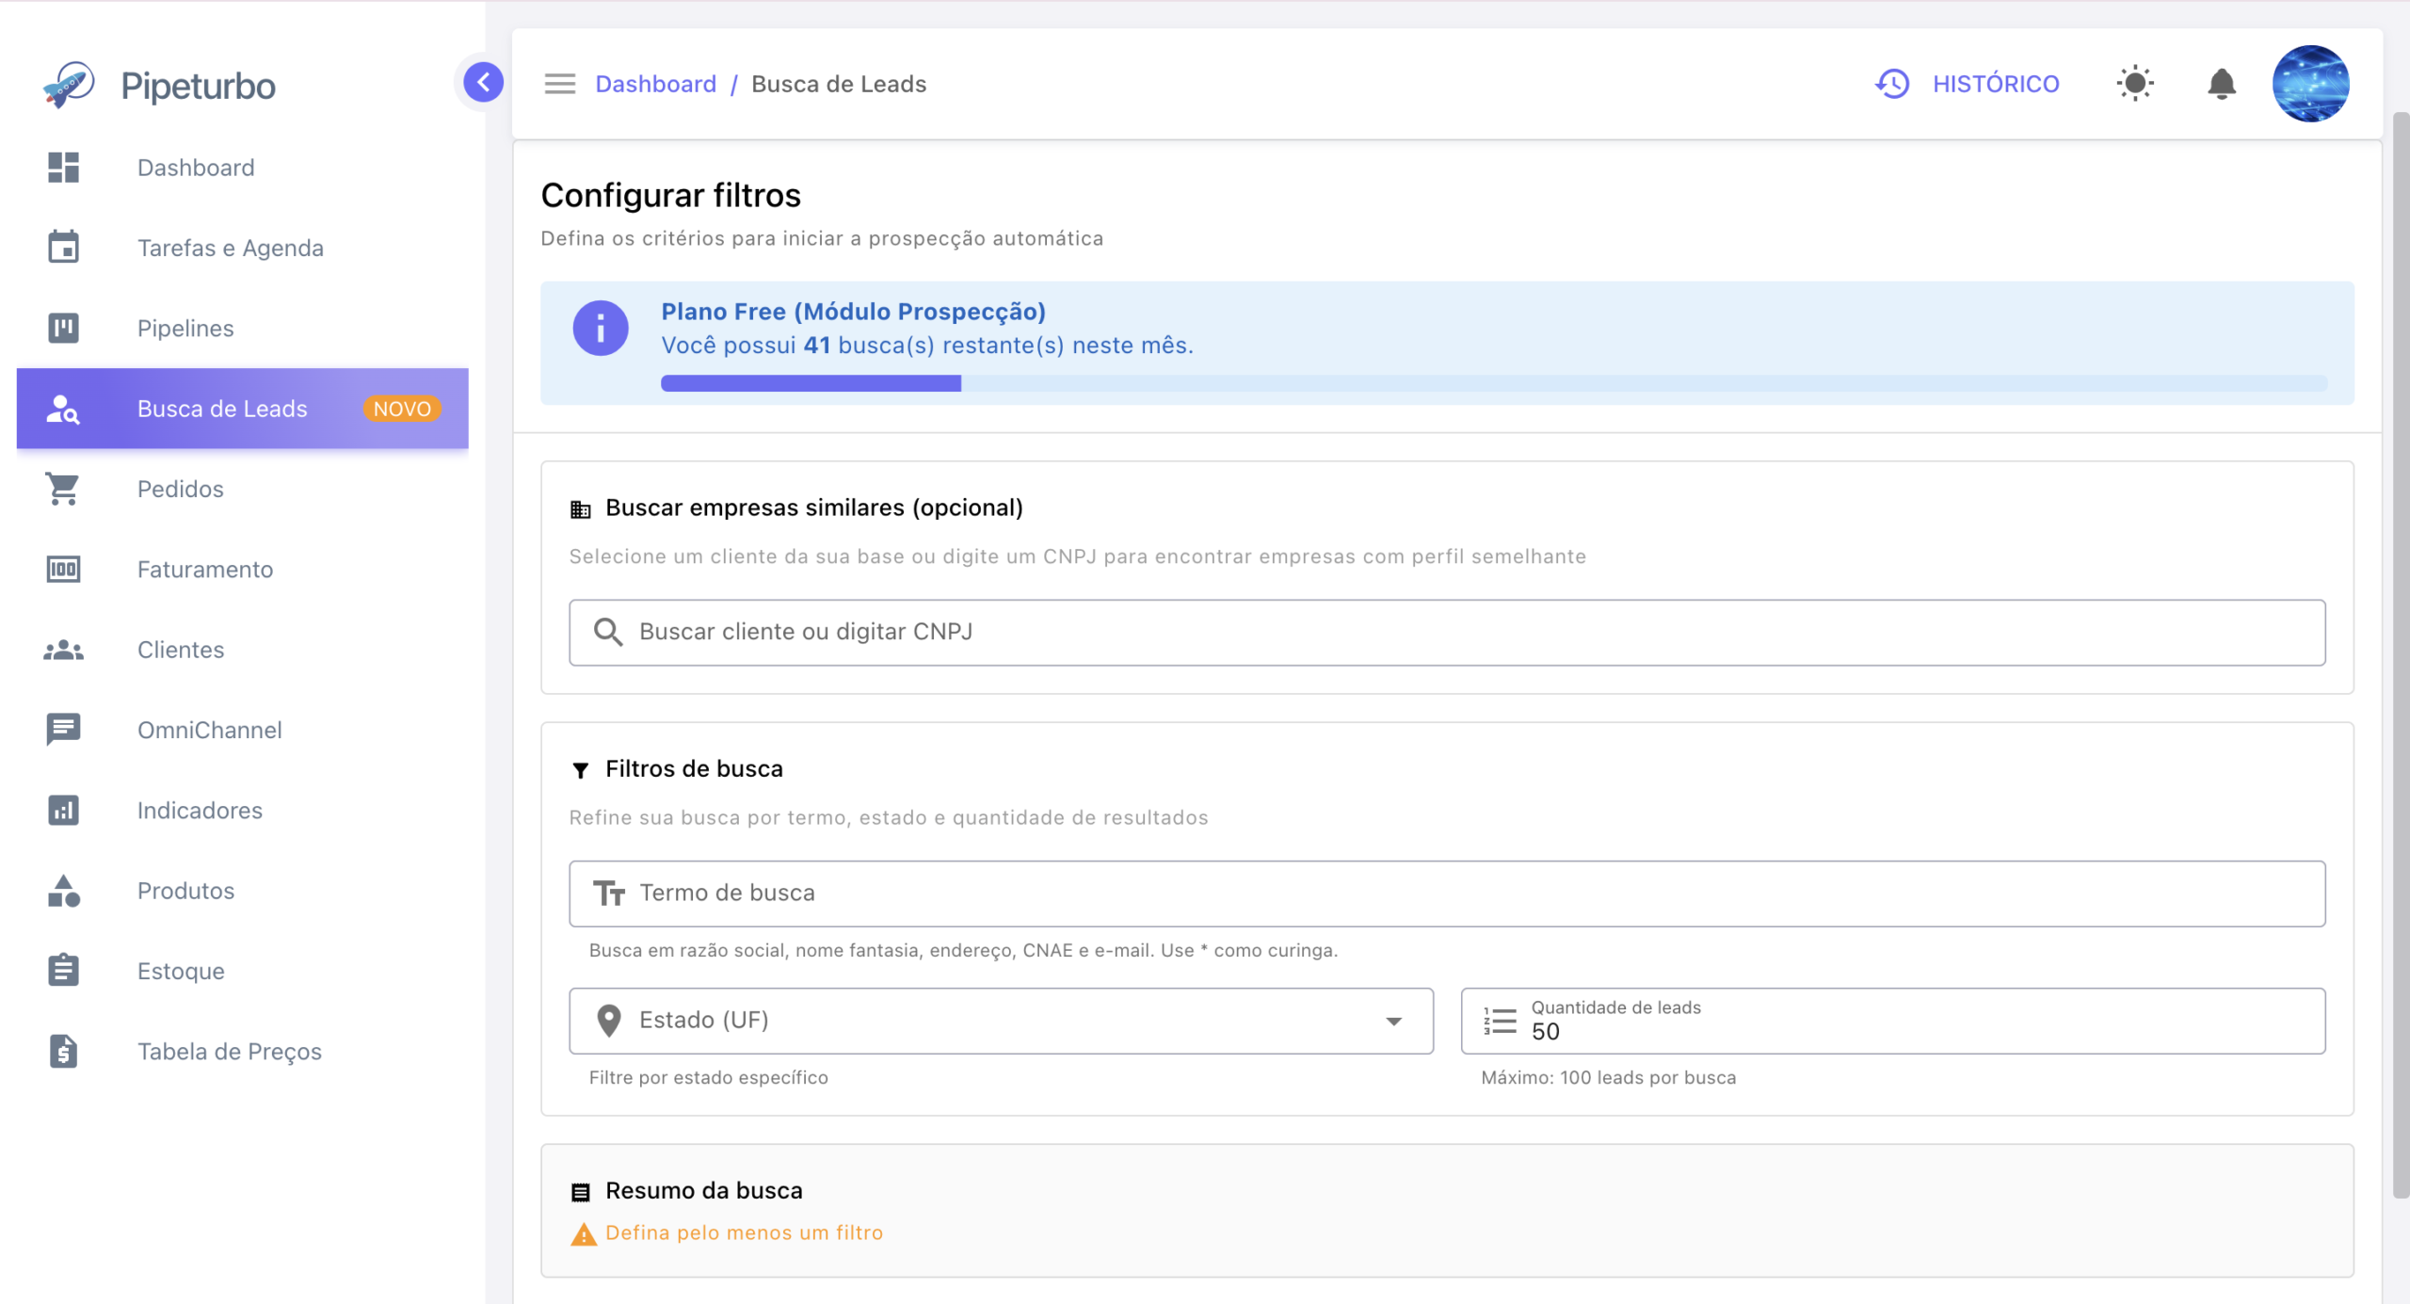
Task: Open the user profile avatar
Action: [x=2310, y=84]
